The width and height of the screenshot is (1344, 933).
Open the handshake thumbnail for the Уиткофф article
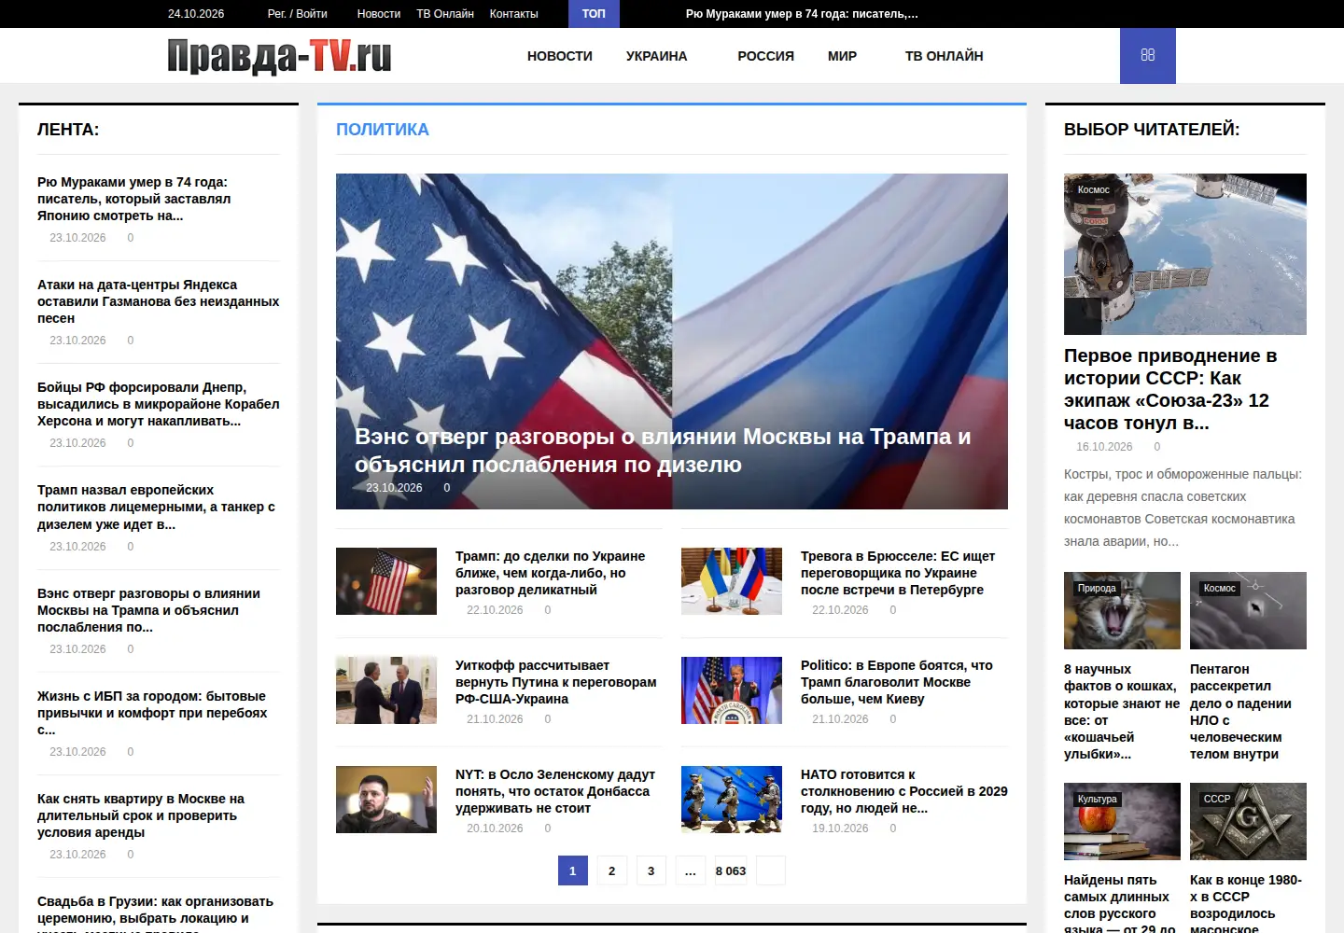386,690
